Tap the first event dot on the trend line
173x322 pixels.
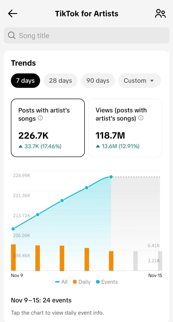pyautogui.click(x=13, y=229)
